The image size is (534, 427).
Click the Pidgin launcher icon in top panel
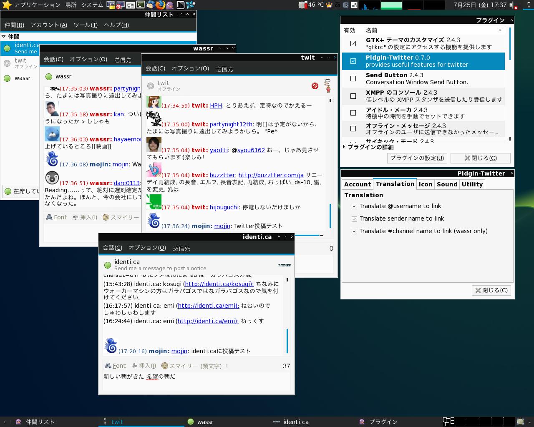170,5
